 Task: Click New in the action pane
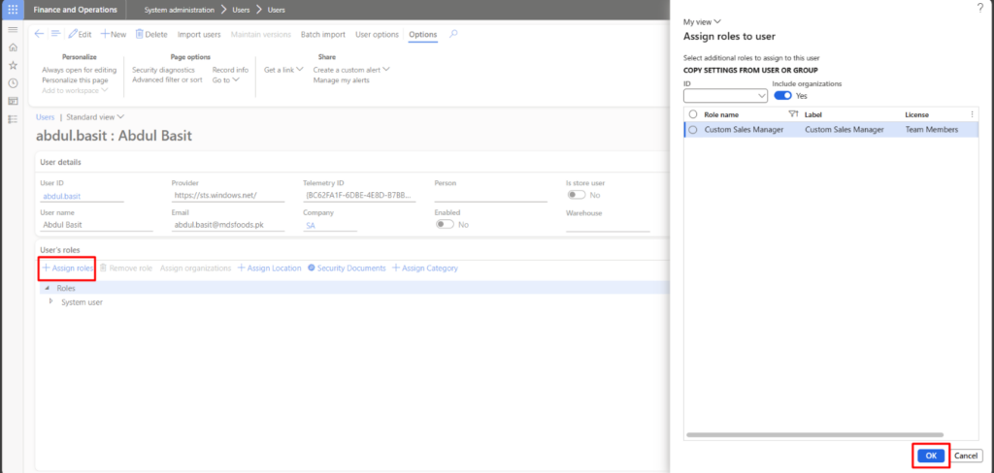(x=114, y=34)
